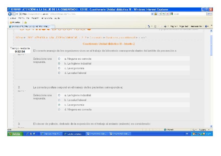This screenshot has width=221, height=156.
Task: Click the Cuestionario Unidad didáctica III - Intento 2 heading
Action: (109, 44)
